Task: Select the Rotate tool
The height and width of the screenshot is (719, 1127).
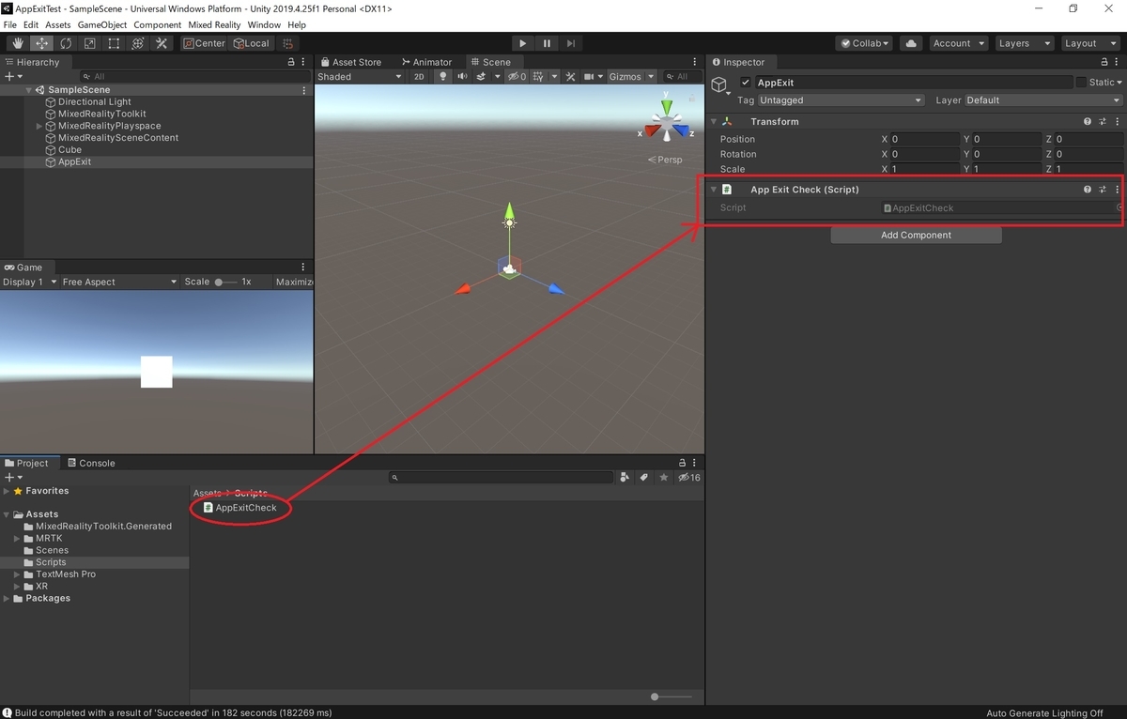Action: click(x=66, y=43)
